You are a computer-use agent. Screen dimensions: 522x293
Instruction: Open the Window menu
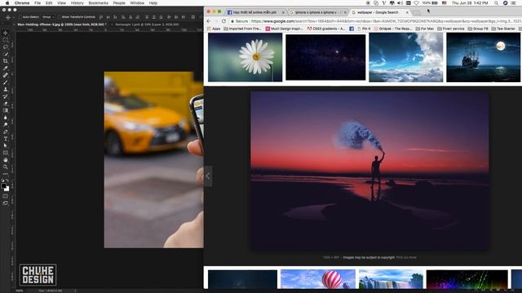(137, 3)
